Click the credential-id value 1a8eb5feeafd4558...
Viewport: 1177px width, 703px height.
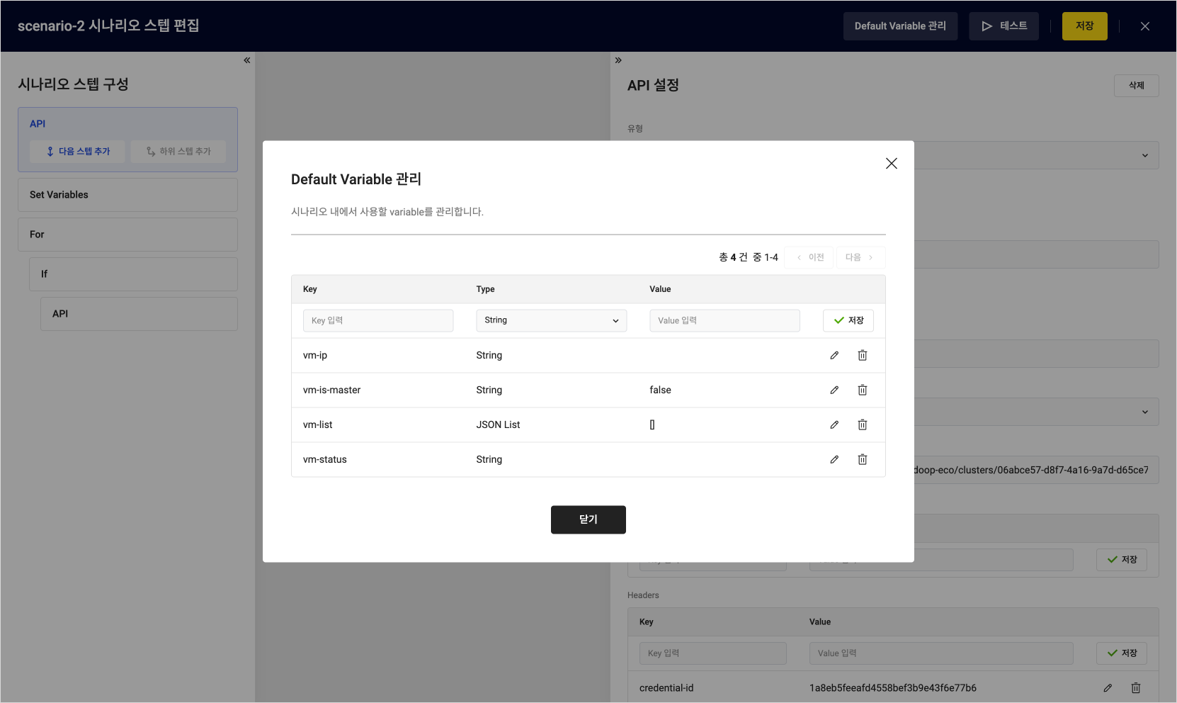tap(893, 688)
